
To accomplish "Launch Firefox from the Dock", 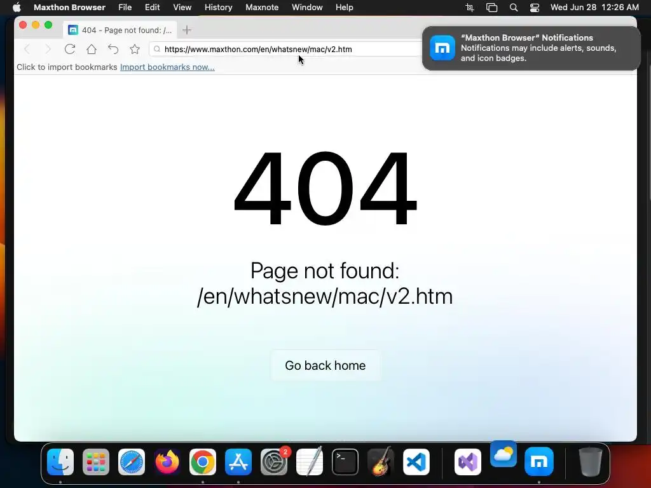I will (167, 462).
